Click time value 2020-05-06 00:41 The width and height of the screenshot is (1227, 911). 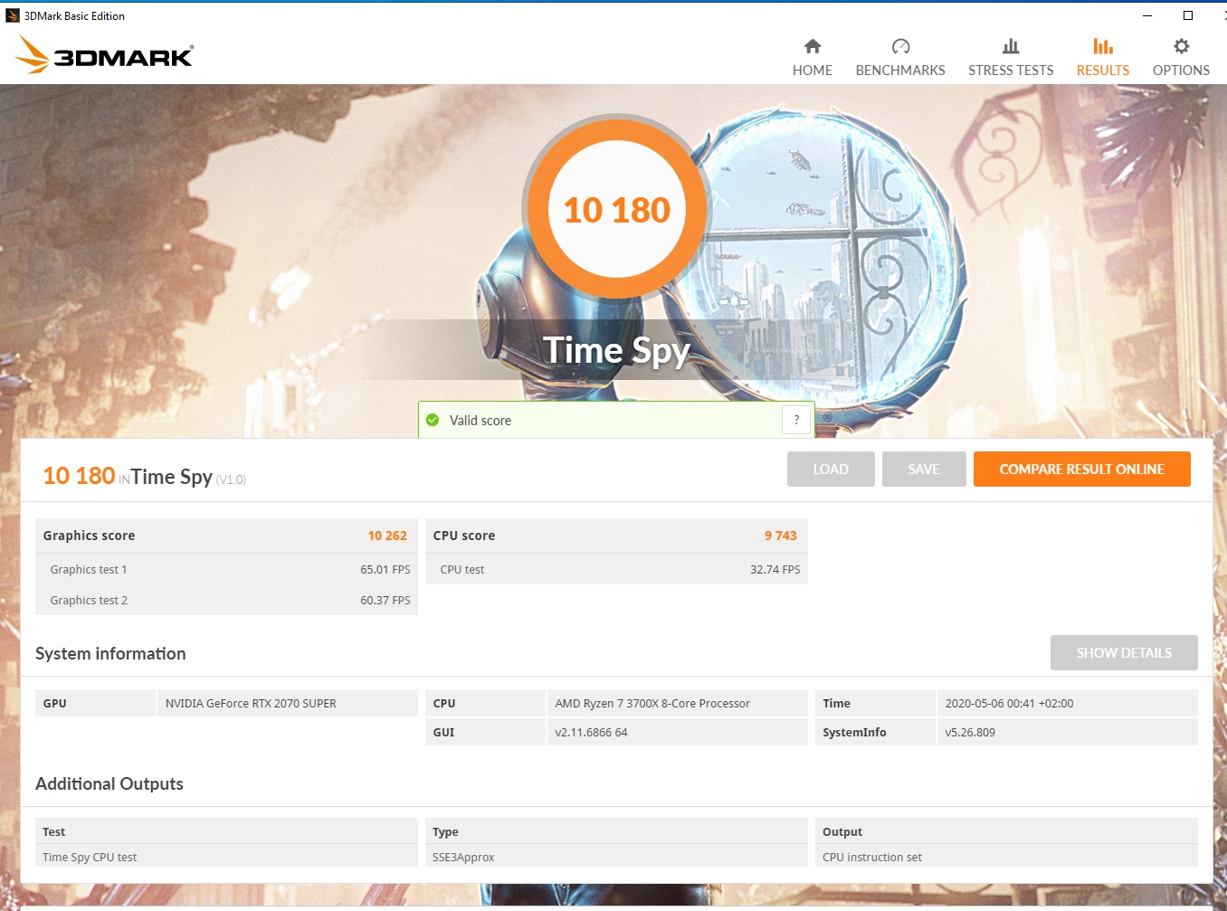pos(1009,704)
